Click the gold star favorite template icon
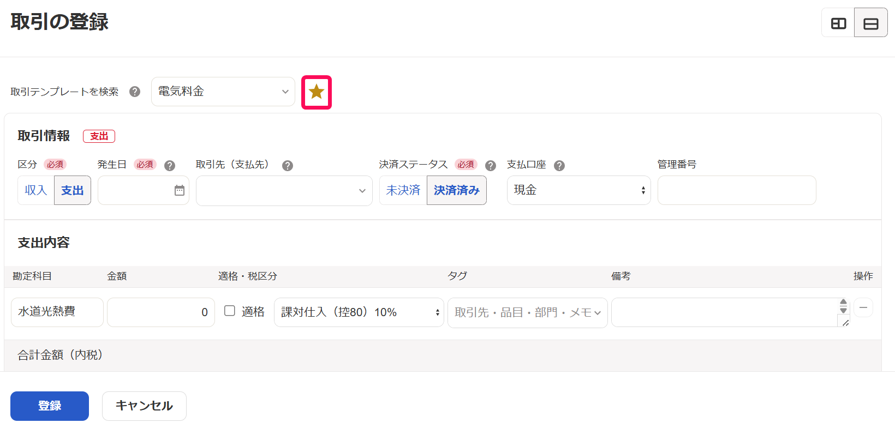895x429 pixels. 317,92
